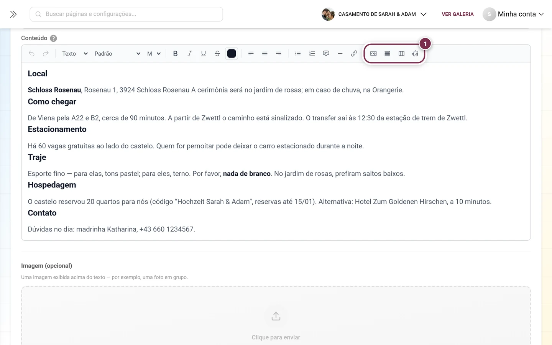Screen dimensions: 552x345
Task: Click the stacked-lines block icon
Action: pos(387,54)
